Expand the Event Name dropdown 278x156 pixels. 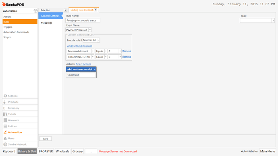90,30
